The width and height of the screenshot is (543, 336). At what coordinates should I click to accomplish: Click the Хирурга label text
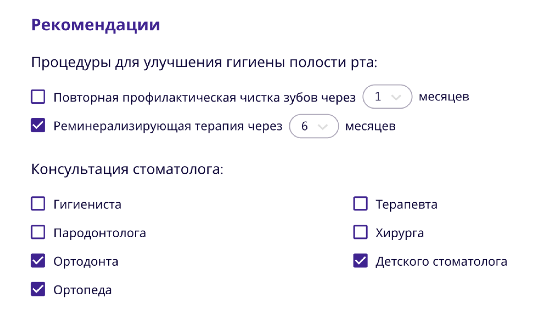[400, 233]
